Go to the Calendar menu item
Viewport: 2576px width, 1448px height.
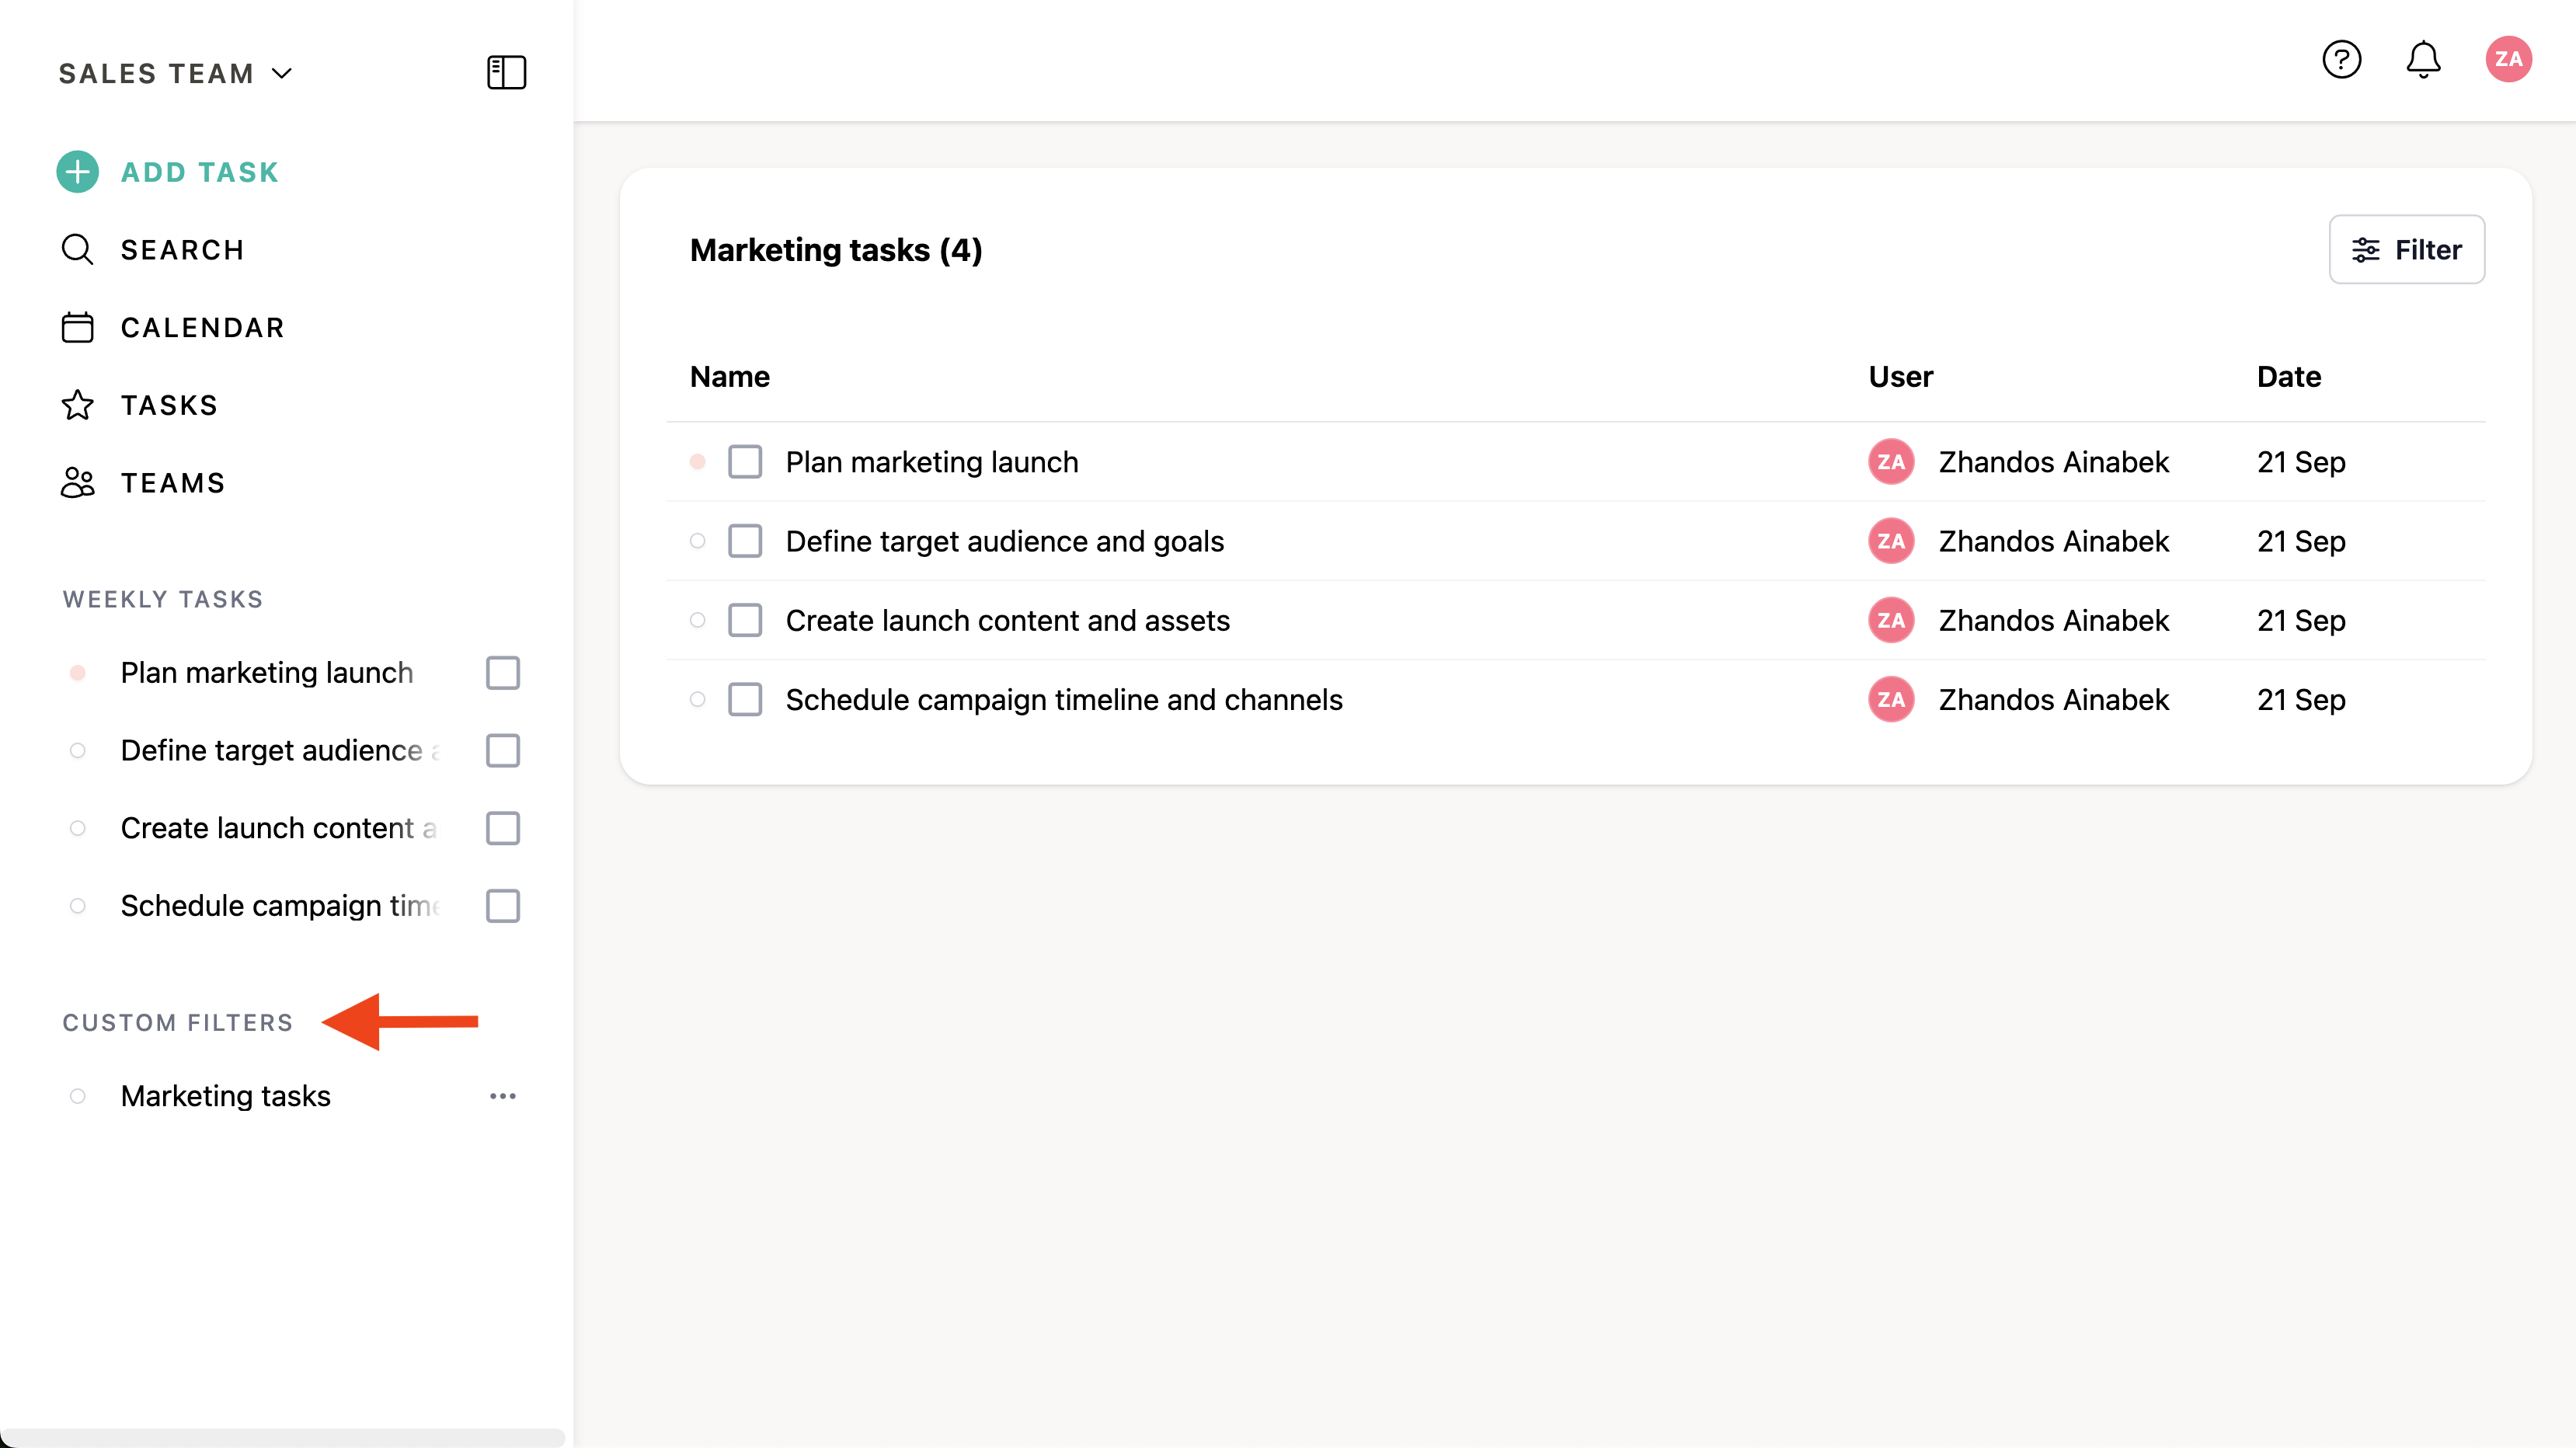point(203,328)
